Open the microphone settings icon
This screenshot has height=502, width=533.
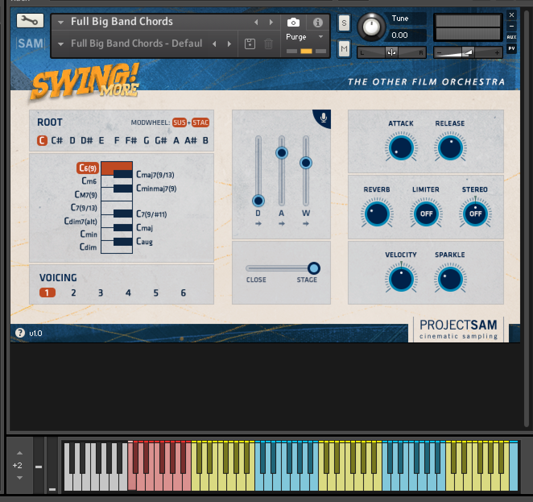[x=323, y=118]
